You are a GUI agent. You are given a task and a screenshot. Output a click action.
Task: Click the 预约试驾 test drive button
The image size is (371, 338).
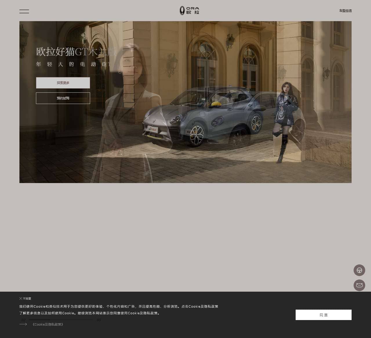tap(63, 98)
